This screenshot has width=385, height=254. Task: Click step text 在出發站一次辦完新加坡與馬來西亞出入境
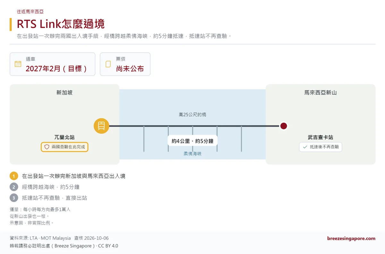(x=74, y=176)
